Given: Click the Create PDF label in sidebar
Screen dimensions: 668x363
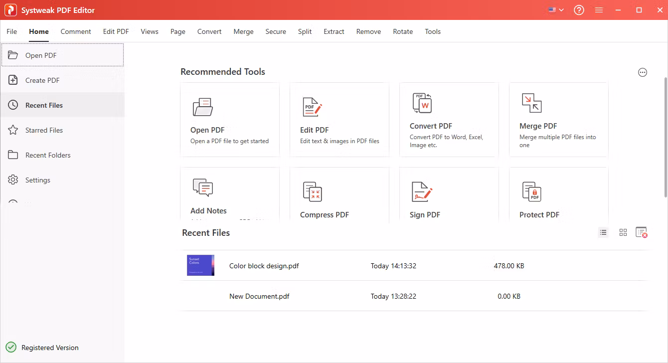Looking at the screenshot, I should [42, 80].
